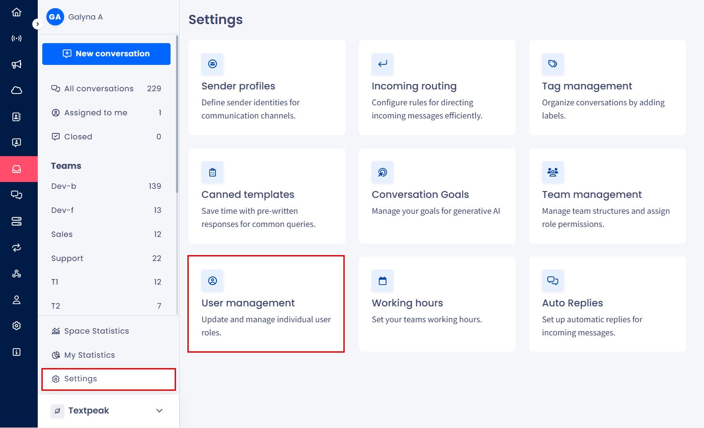704x428 pixels.
Task: Open Working hours settings card
Action: pyautogui.click(x=437, y=304)
